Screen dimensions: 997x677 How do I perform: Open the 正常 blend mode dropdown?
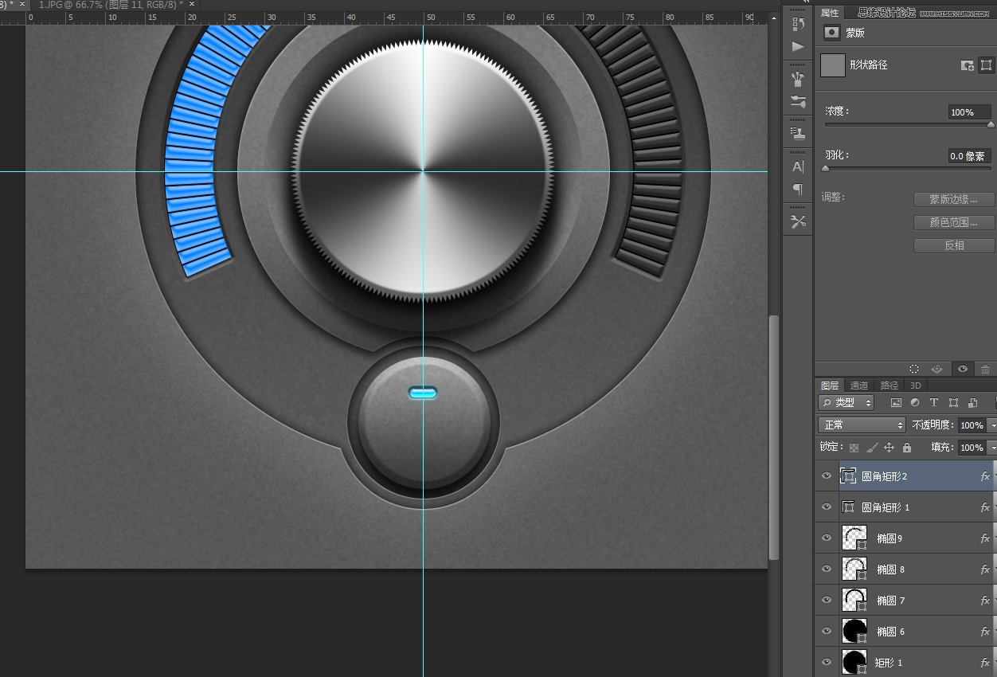point(862,425)
